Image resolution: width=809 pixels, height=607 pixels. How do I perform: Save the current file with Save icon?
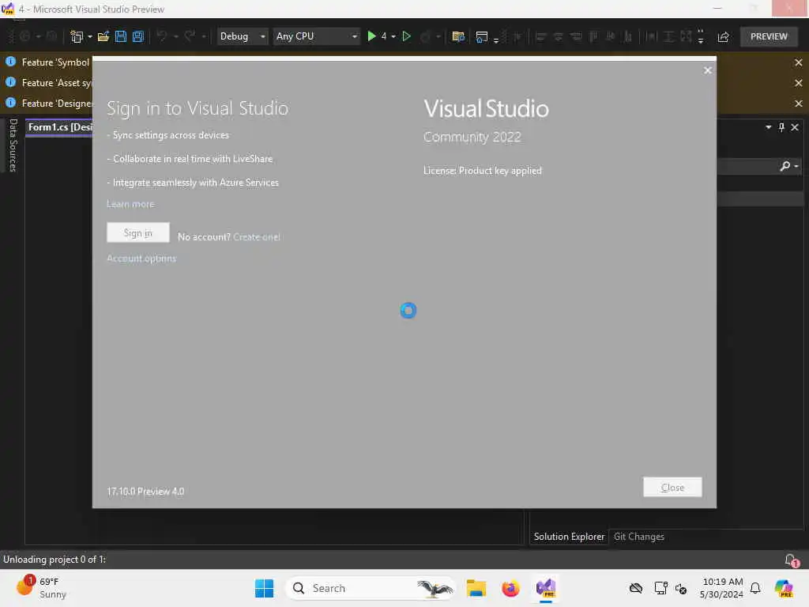click(x=121, y=36)
